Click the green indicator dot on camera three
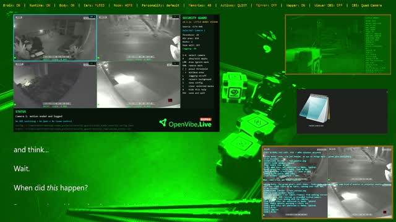The image size is (396, 222). coord(15,105)
